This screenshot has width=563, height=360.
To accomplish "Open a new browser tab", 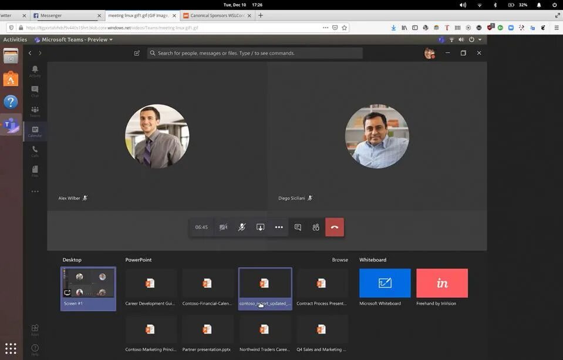I will click(x=261, y=15).
